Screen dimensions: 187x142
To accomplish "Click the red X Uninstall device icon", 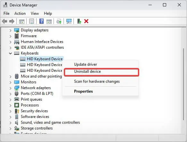I will (86, 21).
